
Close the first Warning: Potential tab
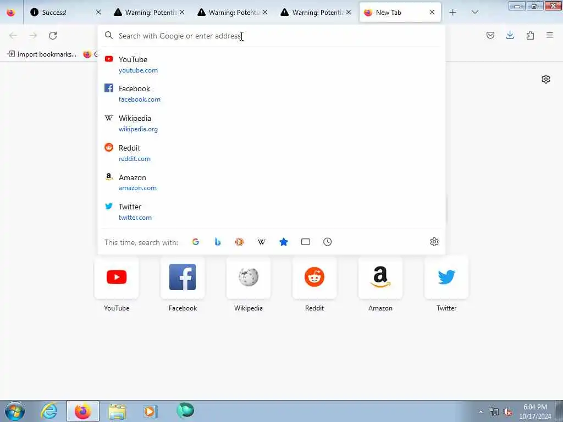182,12
